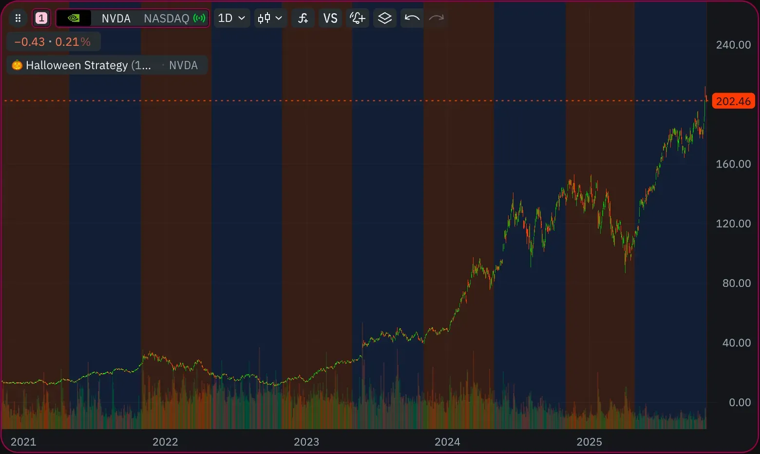This screenshot has width=760, height=454.
Task: Click the NASDAQ exchange label
Action: tap(166, 19)
